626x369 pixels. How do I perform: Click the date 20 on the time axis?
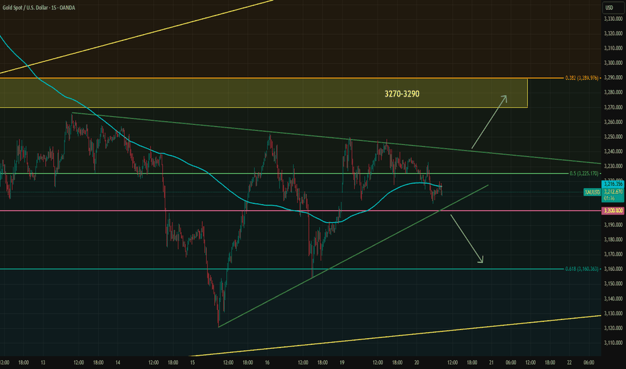pos(417,362)
